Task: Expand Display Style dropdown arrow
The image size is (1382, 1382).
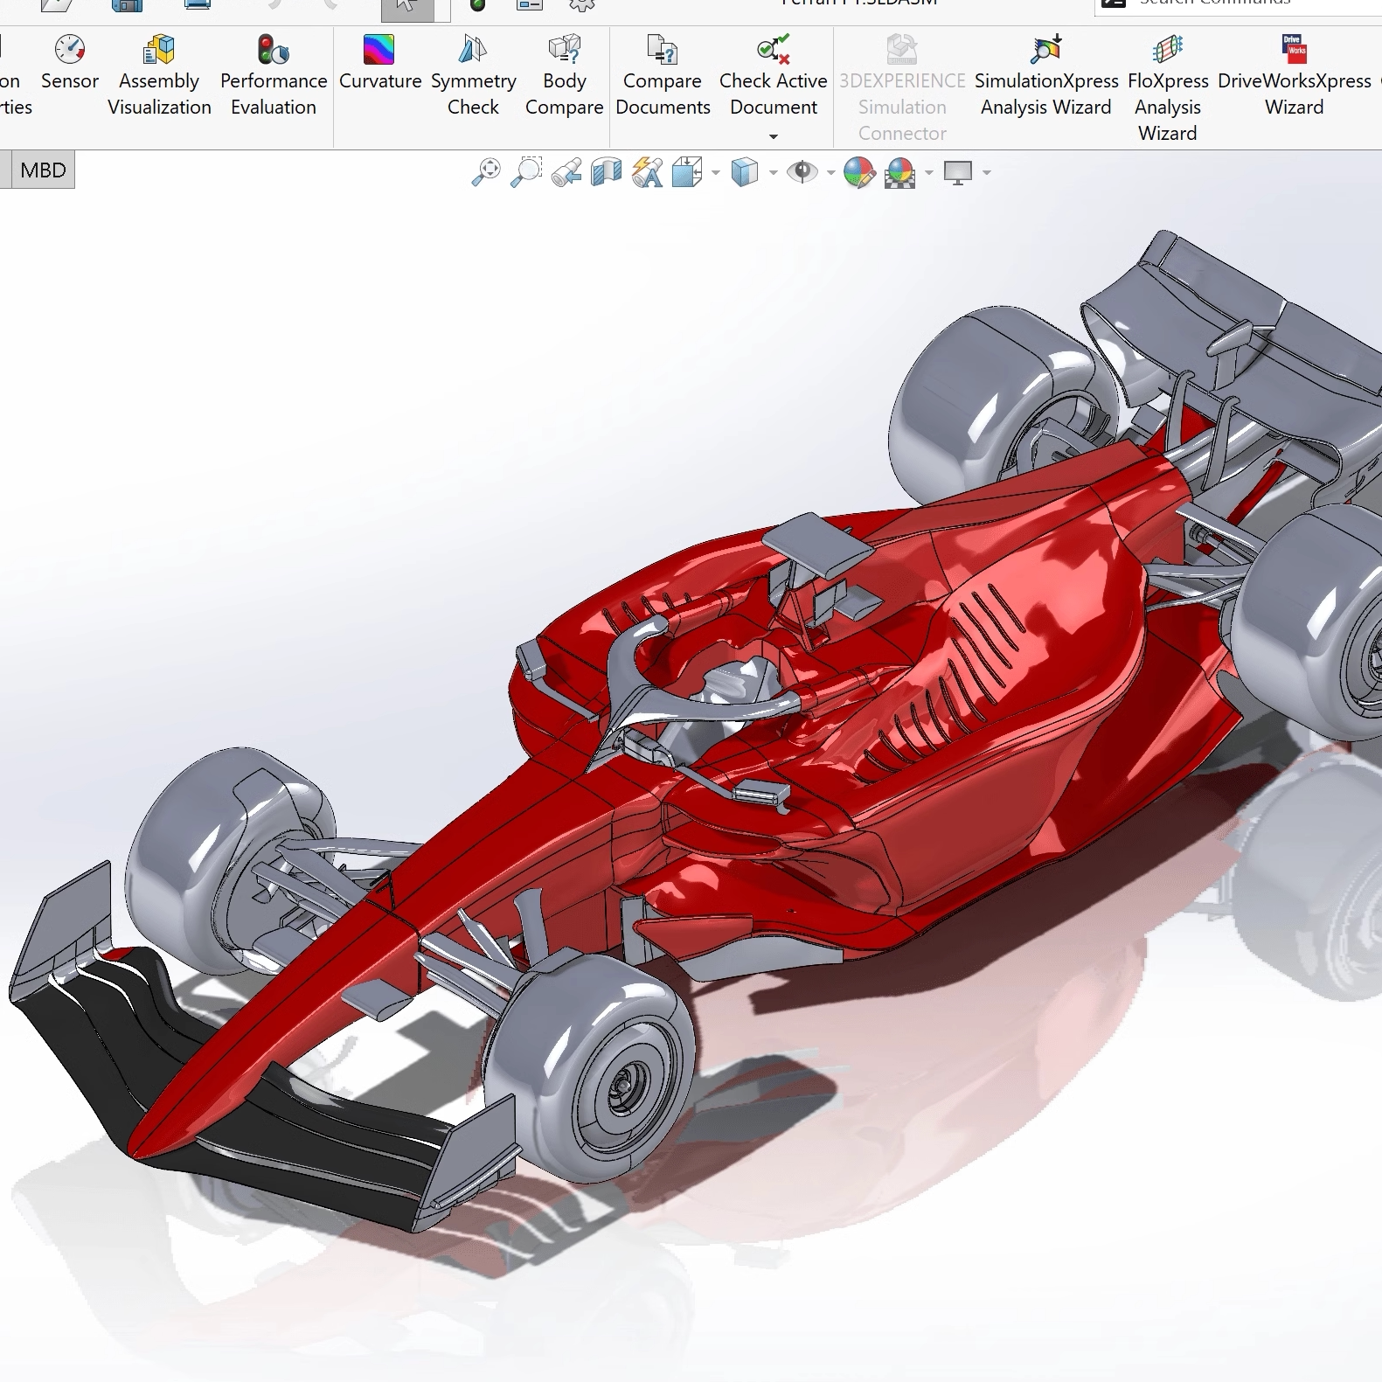Action: pos(774,173)
